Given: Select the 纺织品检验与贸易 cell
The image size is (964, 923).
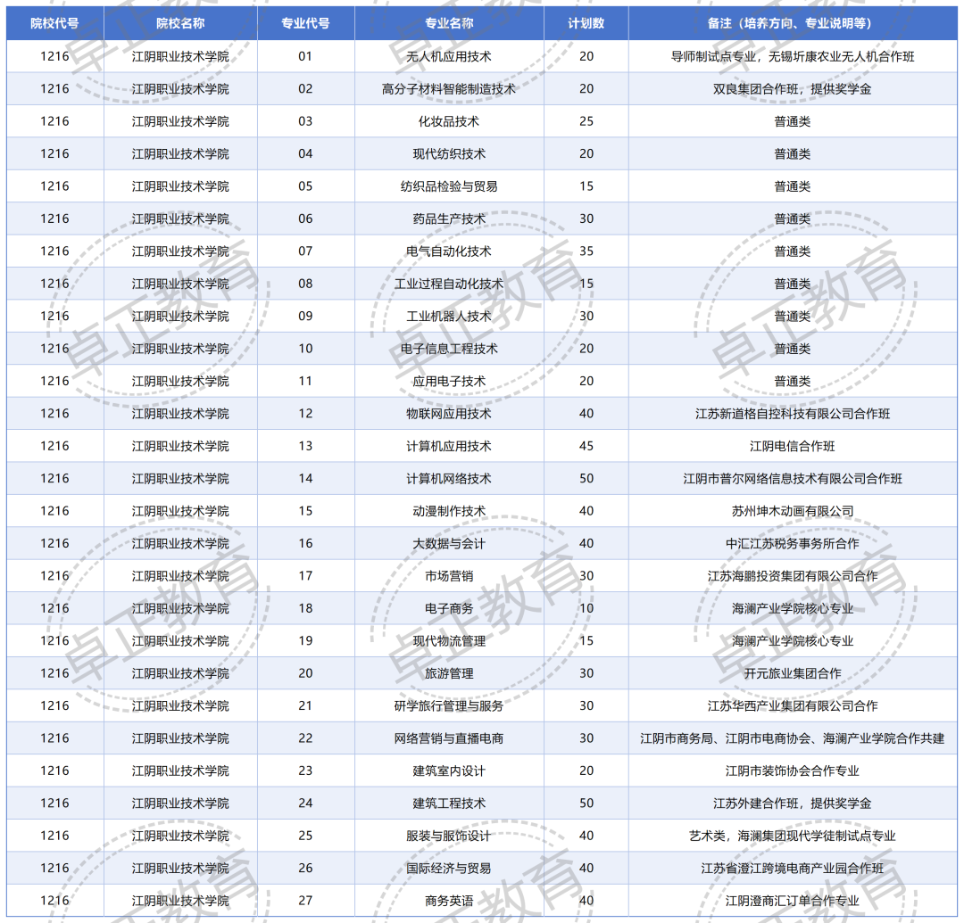Looking at the screenshot, I should pyautogui.click(x=449, y=186).
